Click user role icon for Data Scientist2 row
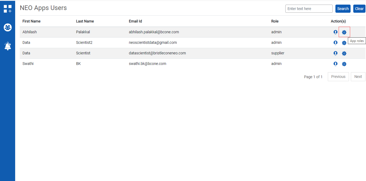 (x=336, y=43)
